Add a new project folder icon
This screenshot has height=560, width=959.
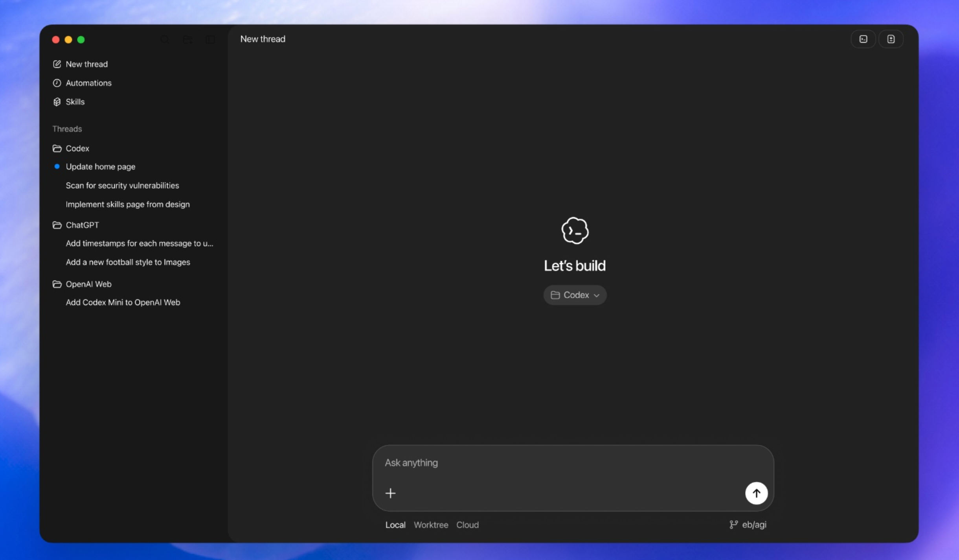point(187,39)
